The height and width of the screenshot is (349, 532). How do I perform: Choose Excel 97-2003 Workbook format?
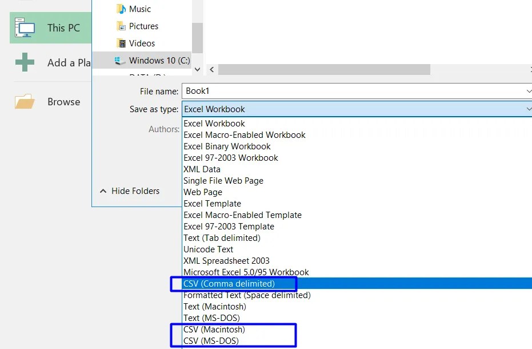click(x=231, y=157)
